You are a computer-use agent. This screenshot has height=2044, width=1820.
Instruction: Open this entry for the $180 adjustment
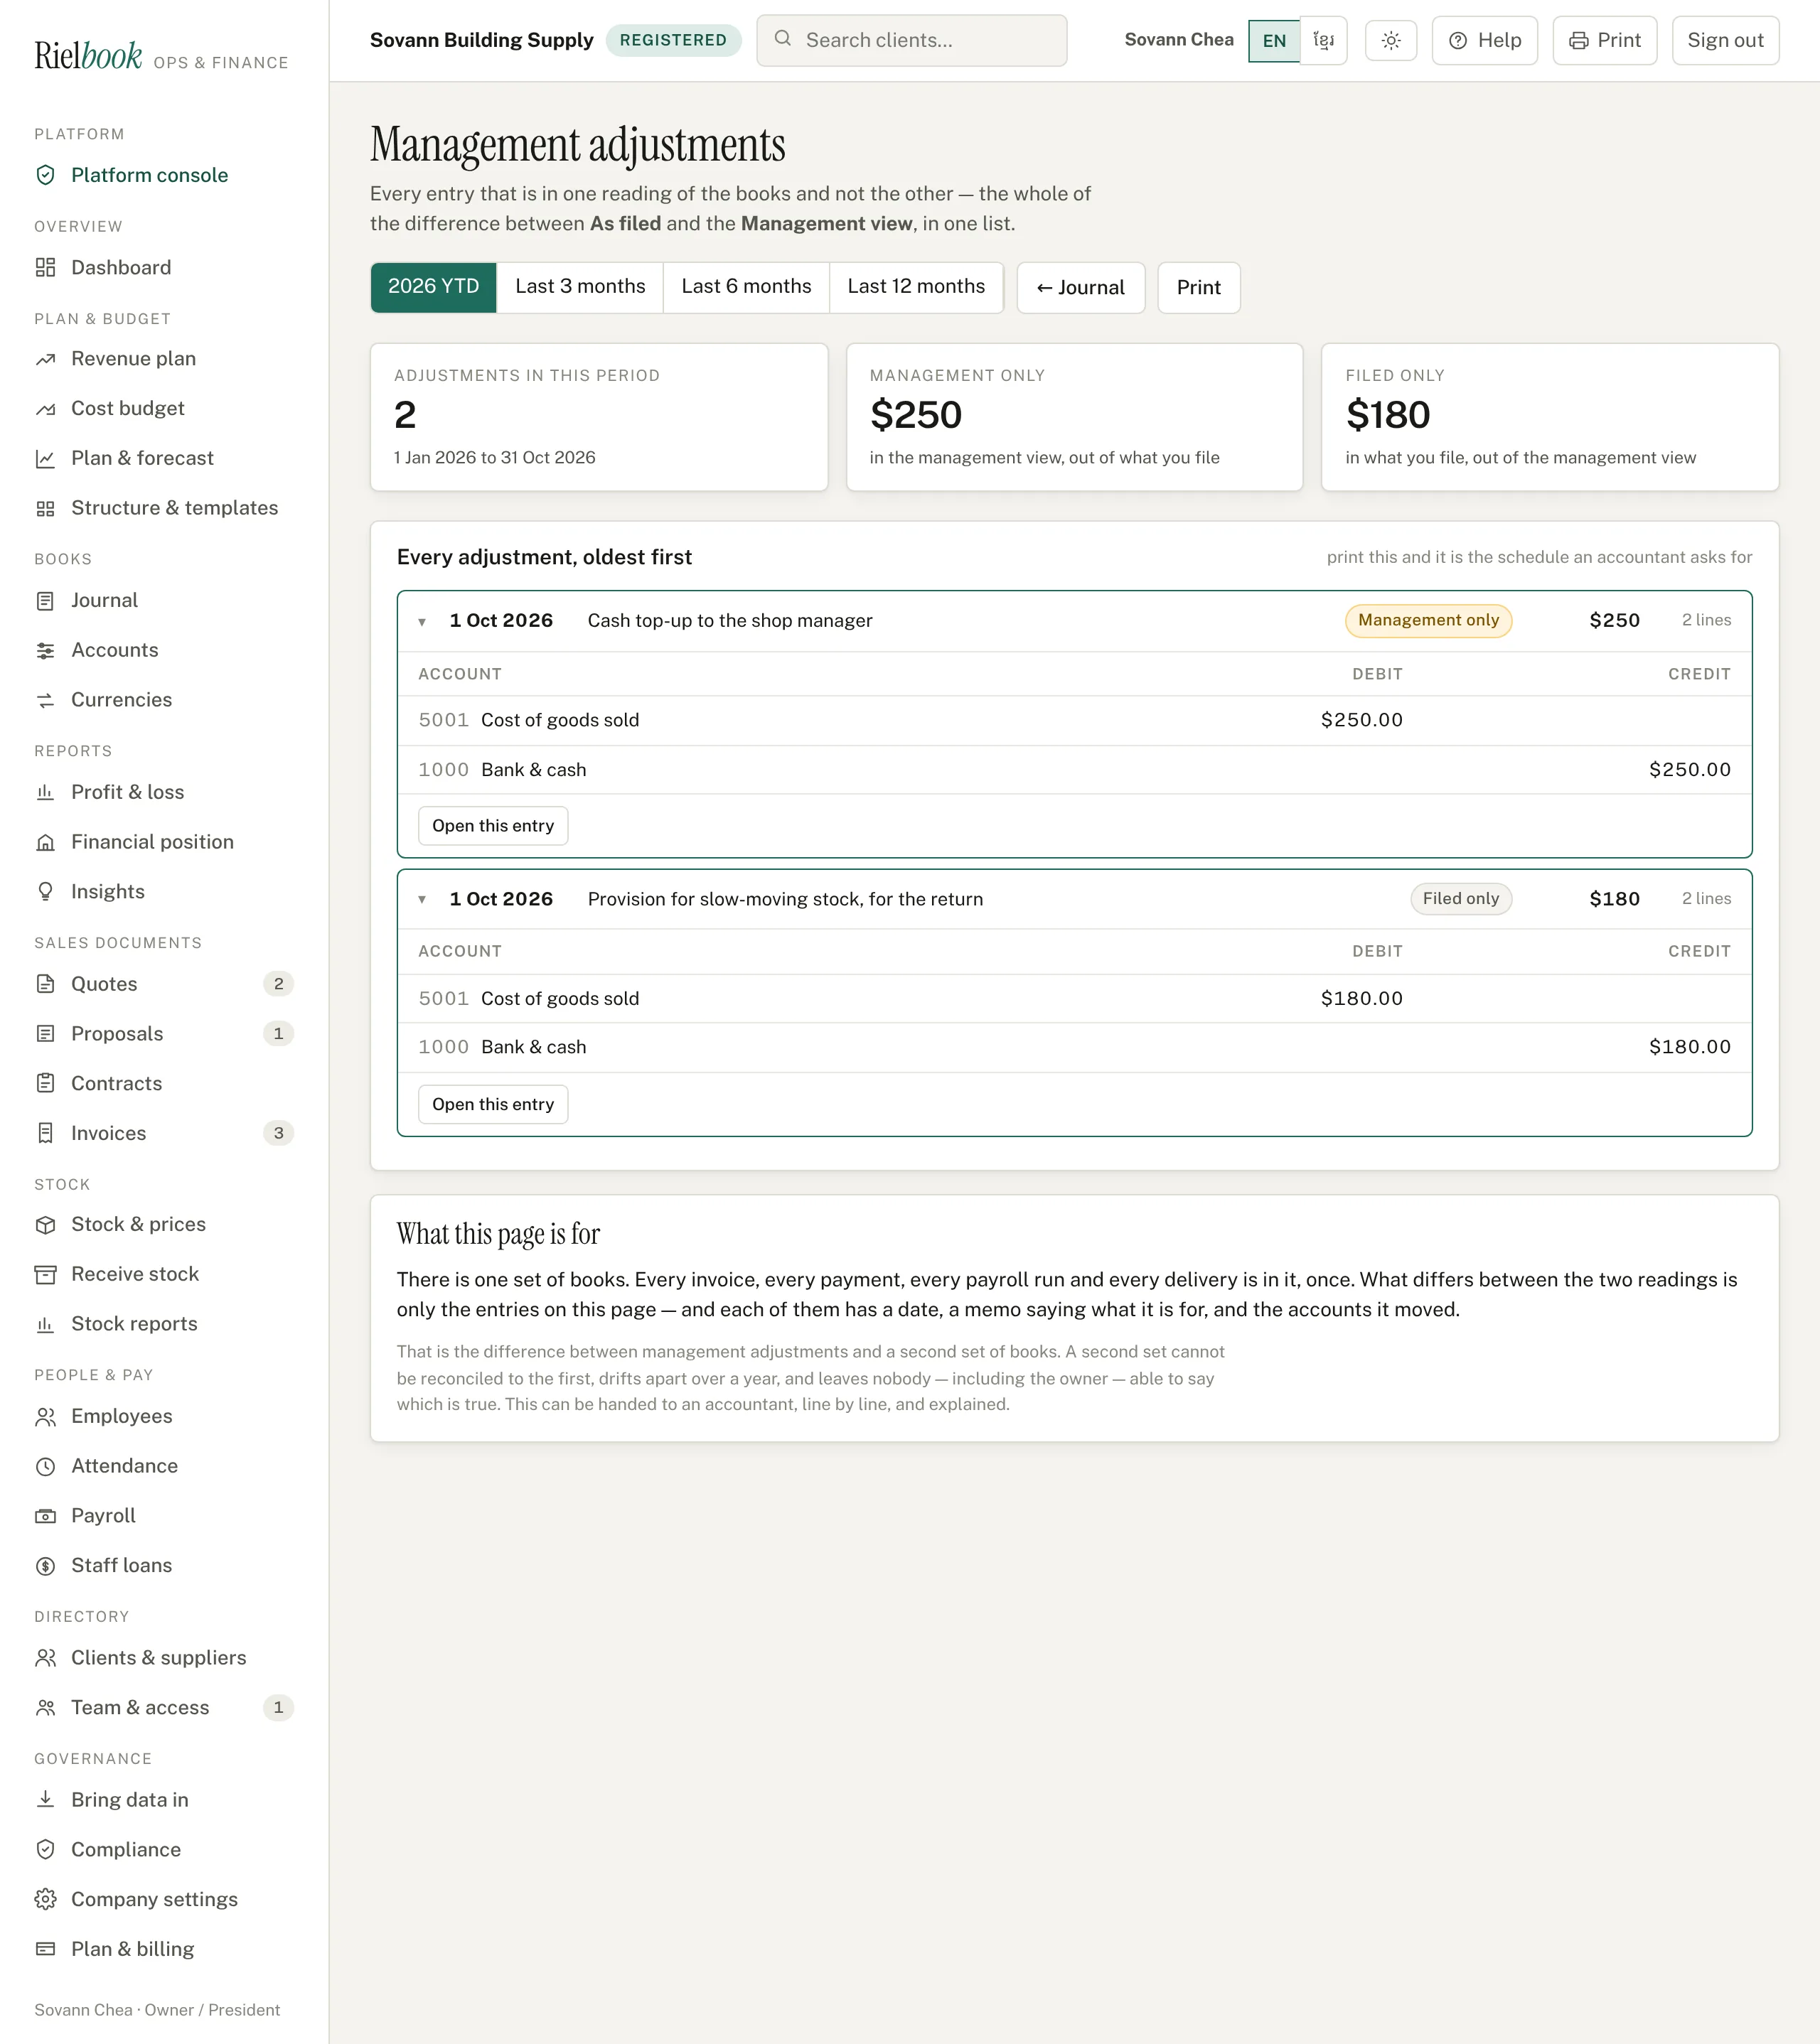pyautogui.click(x=493, y=1105)
